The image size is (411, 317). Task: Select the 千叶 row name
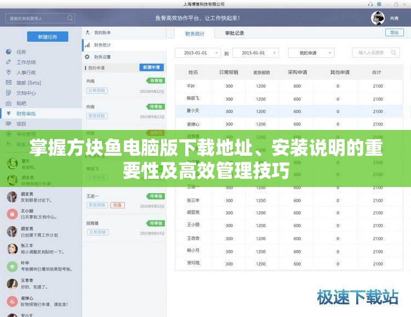click(x=191, y=86)
